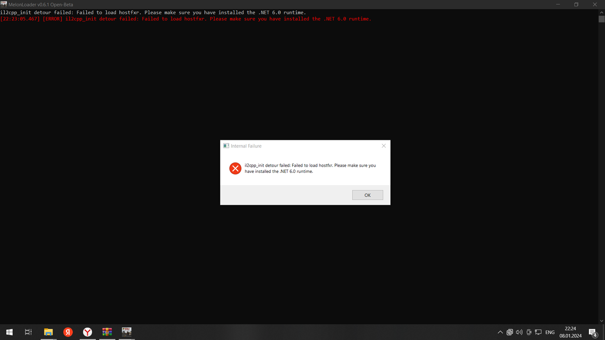Image resolution: width=605 pixels, height=340 pixels.
Task: Switch the ENG input language
Action: click(x=550, y=332)
